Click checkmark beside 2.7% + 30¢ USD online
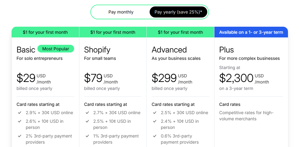This screenshot has height=147, width=299. tap(87, 113)
